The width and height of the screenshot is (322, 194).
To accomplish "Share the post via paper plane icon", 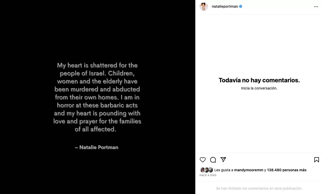I will 223,159.
